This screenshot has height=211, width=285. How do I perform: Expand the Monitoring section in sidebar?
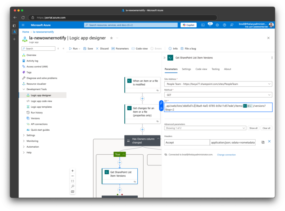click(24, 141)
